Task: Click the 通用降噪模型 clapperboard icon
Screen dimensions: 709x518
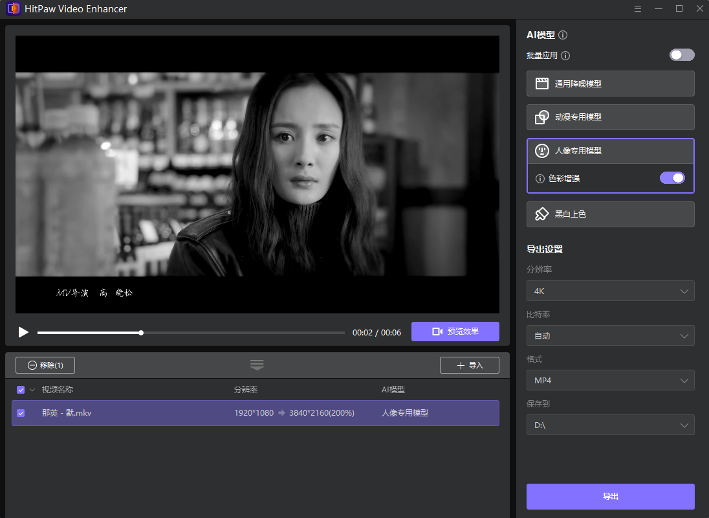Action: click(541, 84)
